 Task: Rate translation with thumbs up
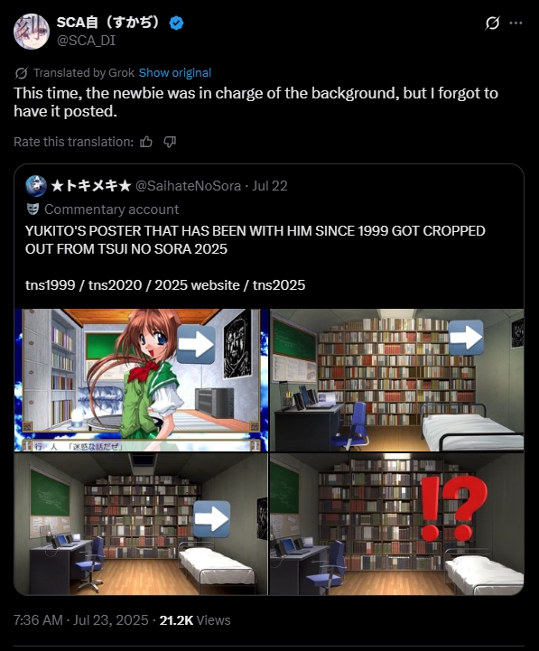146,142
